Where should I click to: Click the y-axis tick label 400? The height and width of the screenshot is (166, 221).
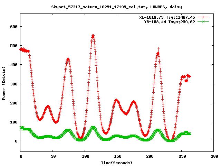(x=14, y=65)
